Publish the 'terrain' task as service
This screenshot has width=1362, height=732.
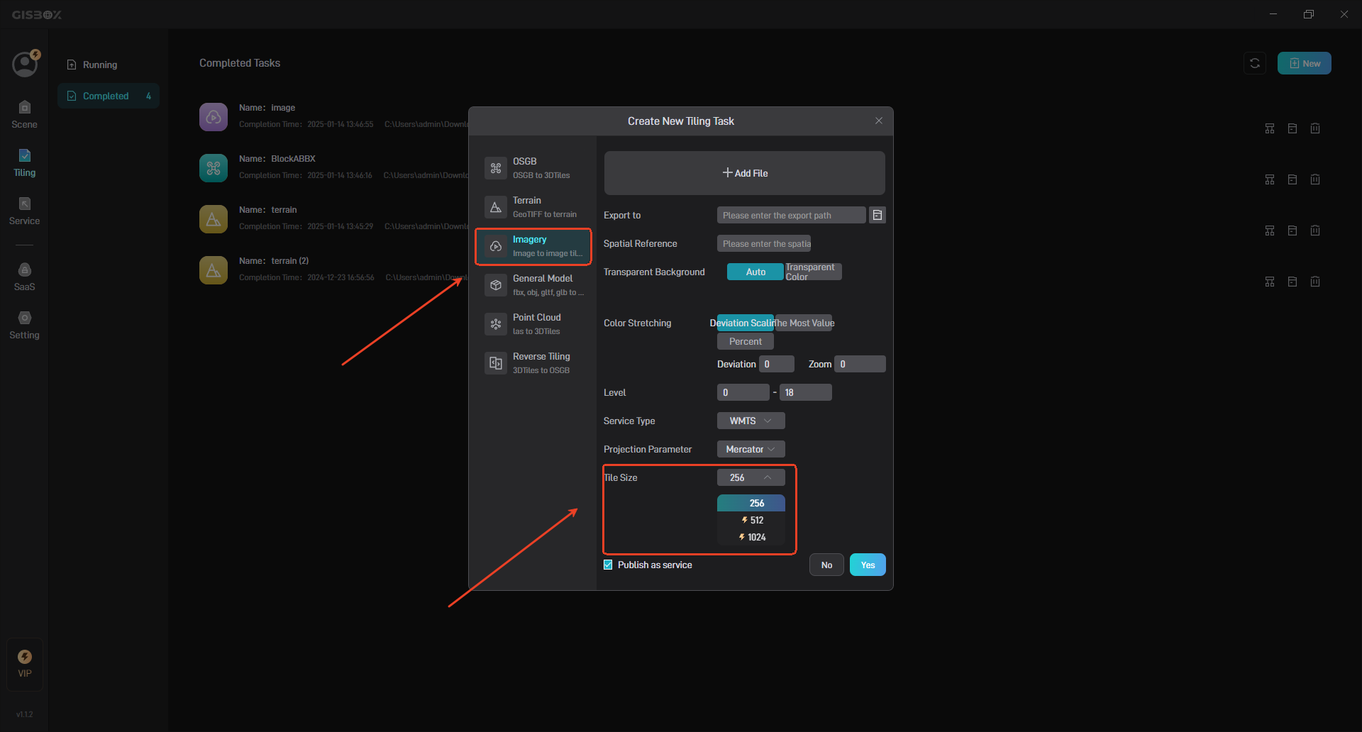tap(1270, 231)
